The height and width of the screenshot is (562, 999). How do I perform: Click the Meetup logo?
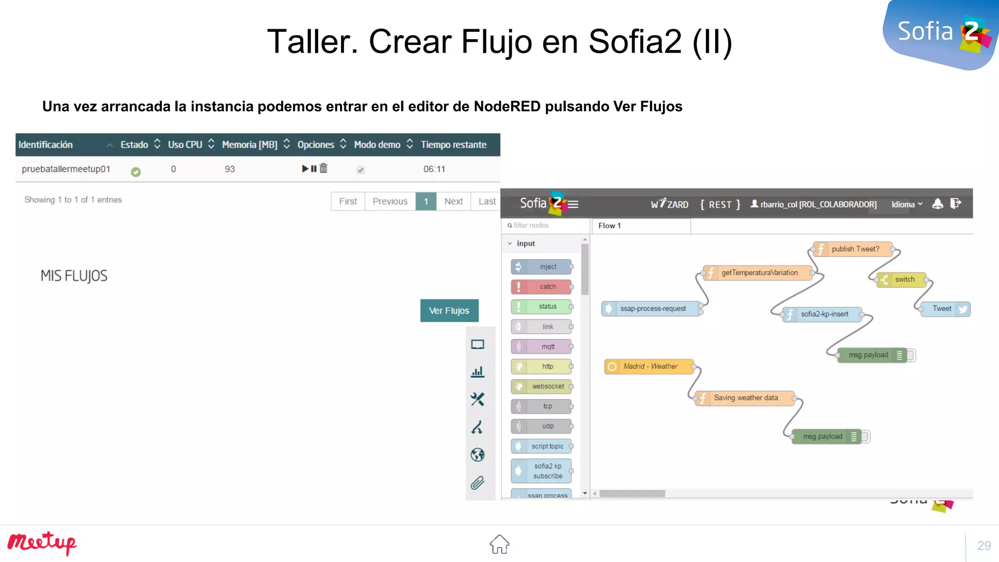(42, 543)
